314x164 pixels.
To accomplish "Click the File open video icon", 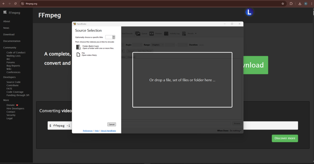I will coord(78,54).
